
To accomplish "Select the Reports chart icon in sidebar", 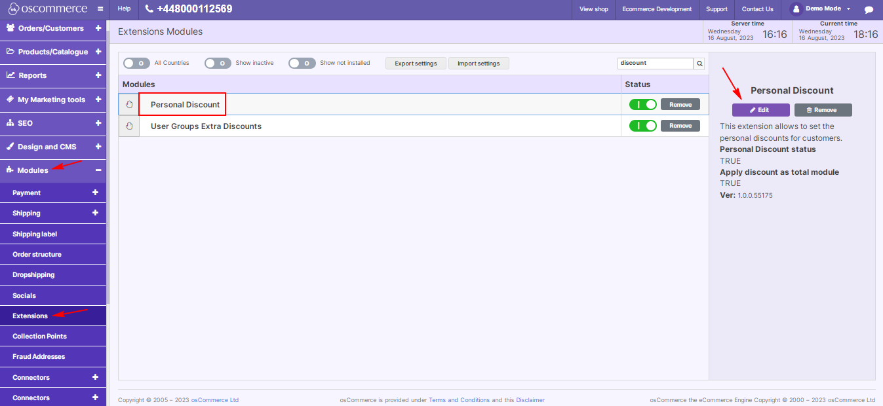I will [9, 75].
